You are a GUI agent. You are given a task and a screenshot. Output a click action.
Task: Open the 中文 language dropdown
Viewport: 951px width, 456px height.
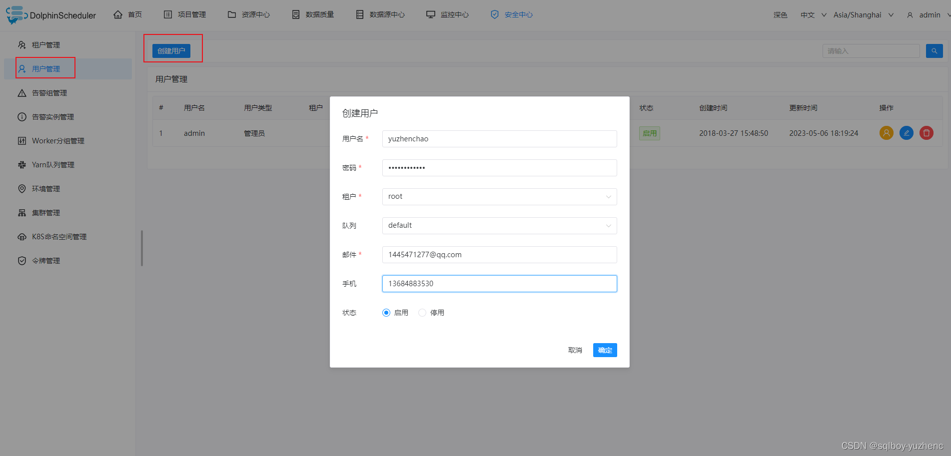(x=814, y=15)
